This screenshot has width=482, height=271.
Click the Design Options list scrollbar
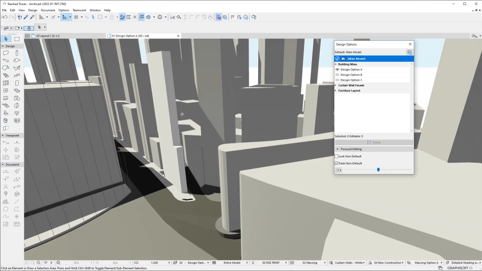[411, 97]
